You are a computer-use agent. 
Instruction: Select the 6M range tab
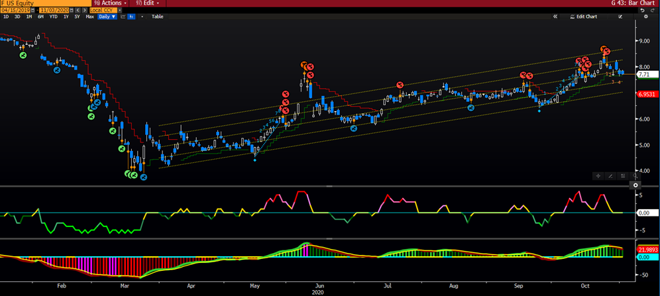click(40, 17)
